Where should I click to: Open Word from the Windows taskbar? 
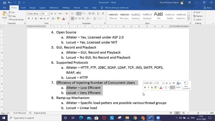(x=150, y=118)
